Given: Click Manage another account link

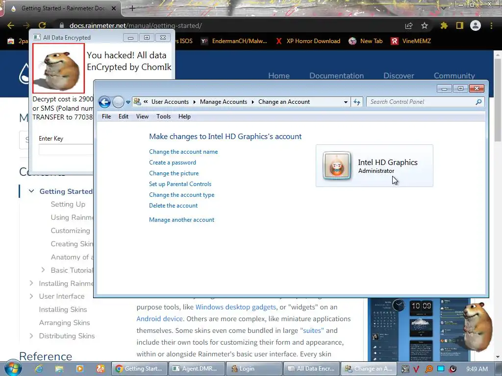Looking at the screenshot, I should [x=181, y=220].
